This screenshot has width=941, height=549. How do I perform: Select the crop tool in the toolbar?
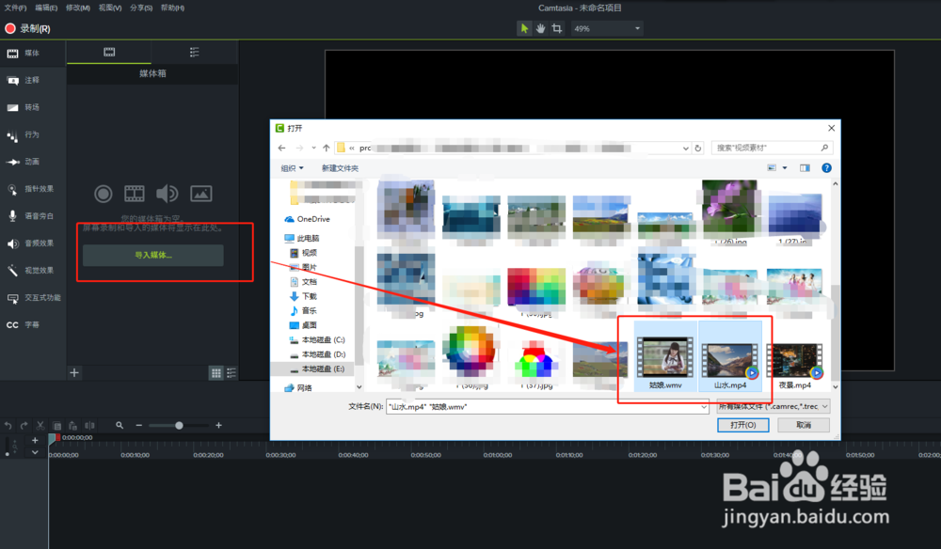point(557,28)
